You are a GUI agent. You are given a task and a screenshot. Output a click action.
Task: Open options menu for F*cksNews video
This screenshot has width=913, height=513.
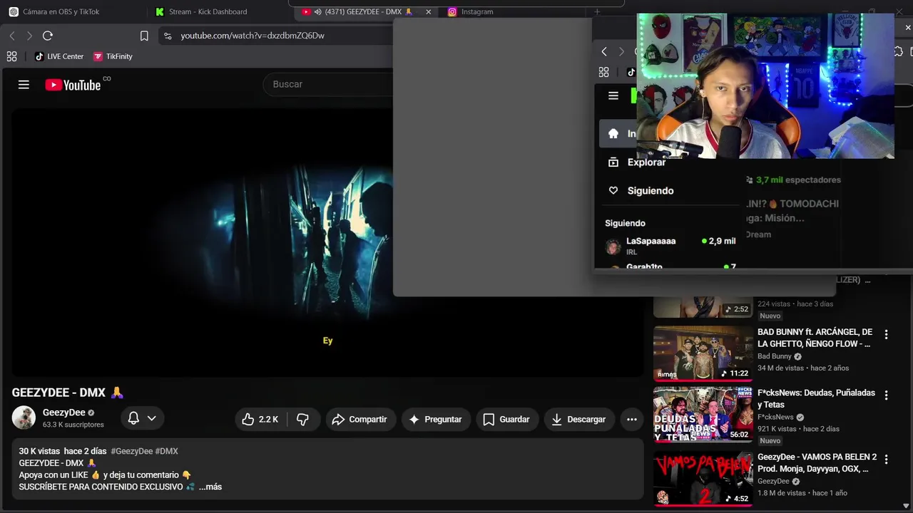coord(886,395)
